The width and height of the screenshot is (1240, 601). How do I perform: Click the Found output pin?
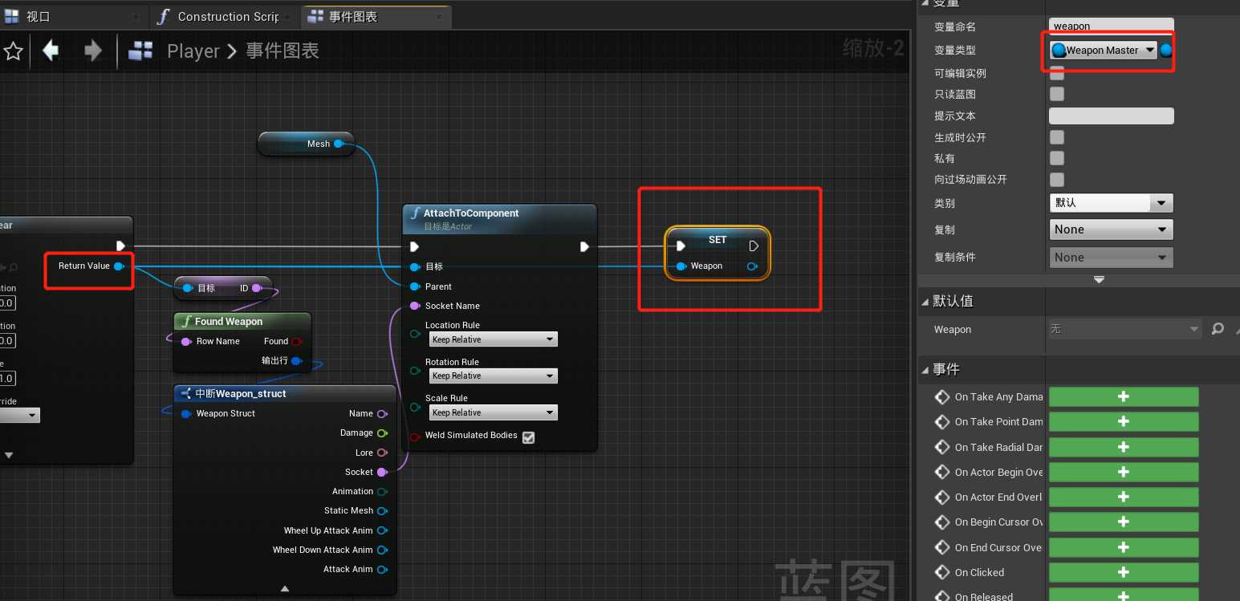point(296,341)
